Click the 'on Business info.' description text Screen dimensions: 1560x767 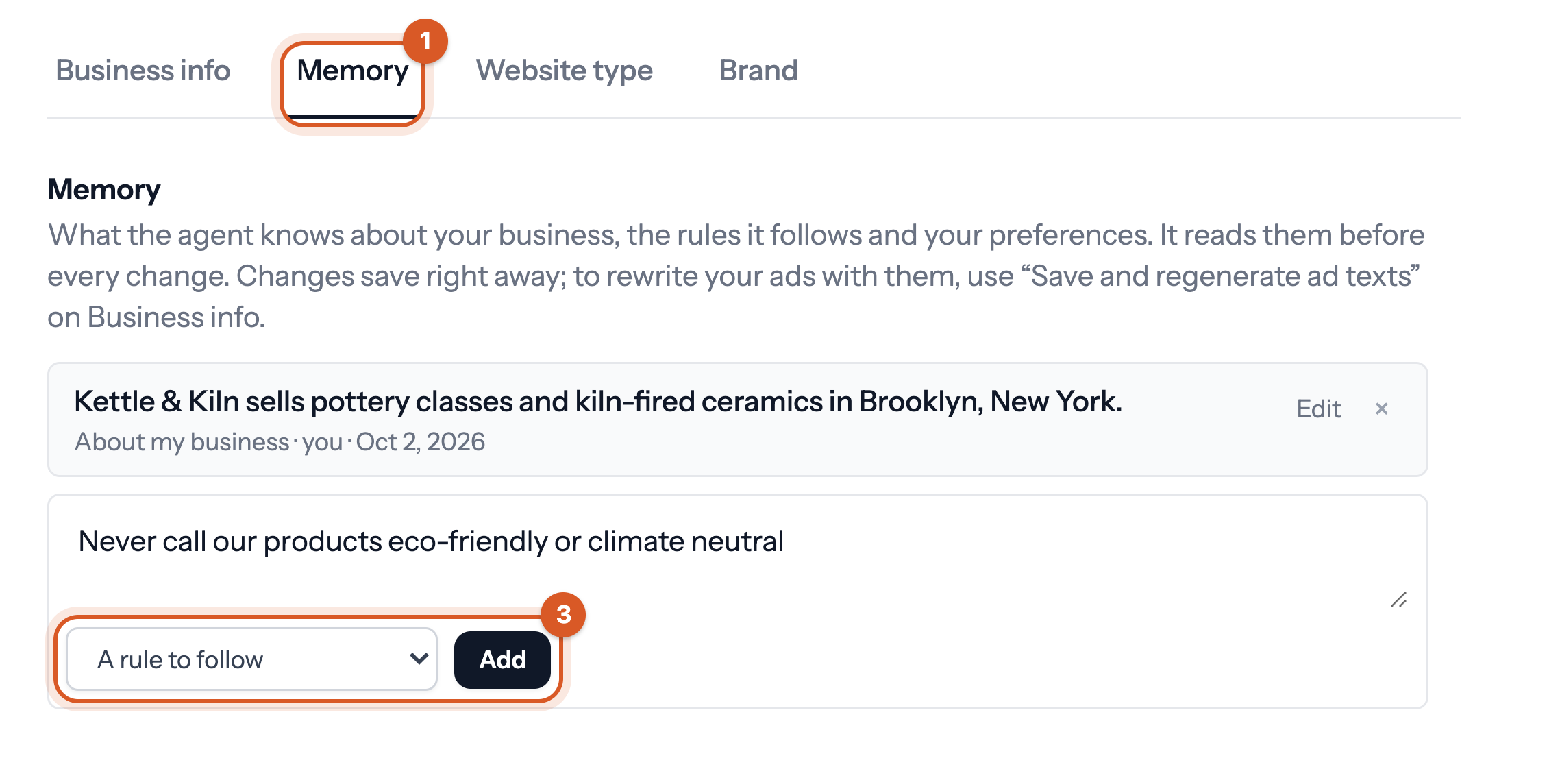tap(156, 317)
